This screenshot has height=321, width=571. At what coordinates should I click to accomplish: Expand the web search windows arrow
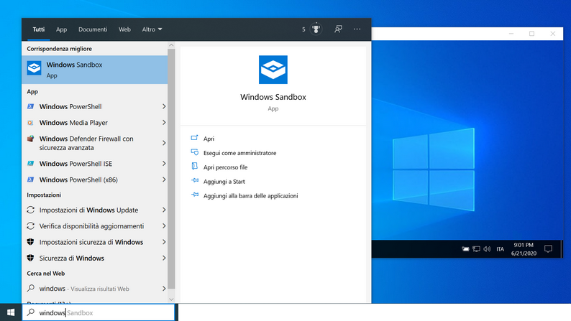pos(164,288)
